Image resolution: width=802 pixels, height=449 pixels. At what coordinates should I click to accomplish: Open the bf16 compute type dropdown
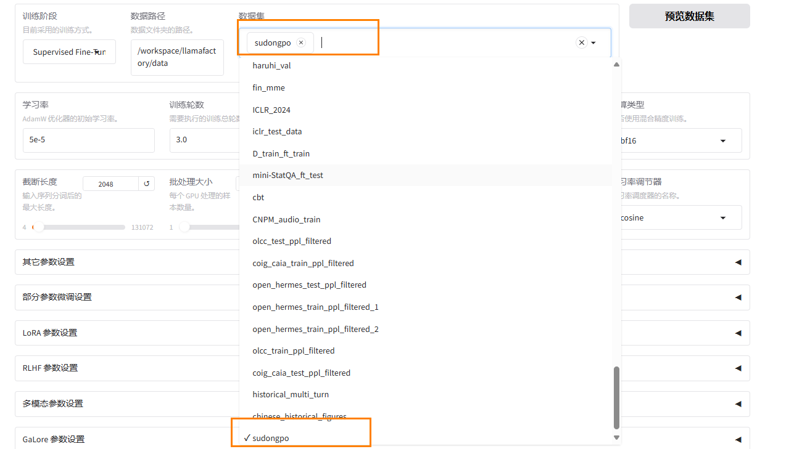(679, 141)
